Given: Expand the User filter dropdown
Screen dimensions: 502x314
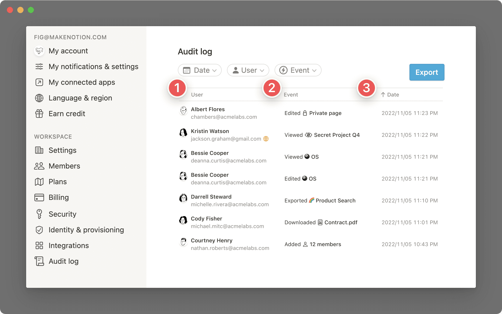Looking at the screenshot, I should coord(248,70).
